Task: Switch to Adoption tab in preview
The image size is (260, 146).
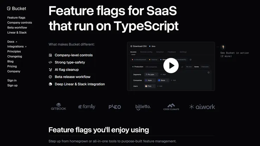Action: pos(160,52)
